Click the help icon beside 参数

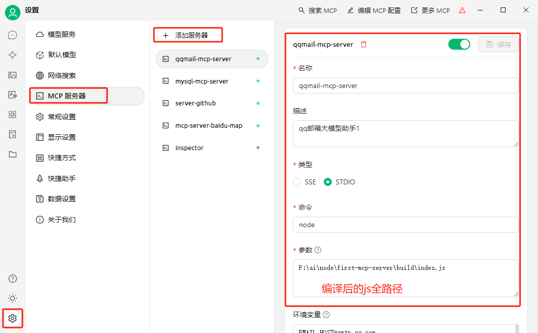[x=318, y=250]
